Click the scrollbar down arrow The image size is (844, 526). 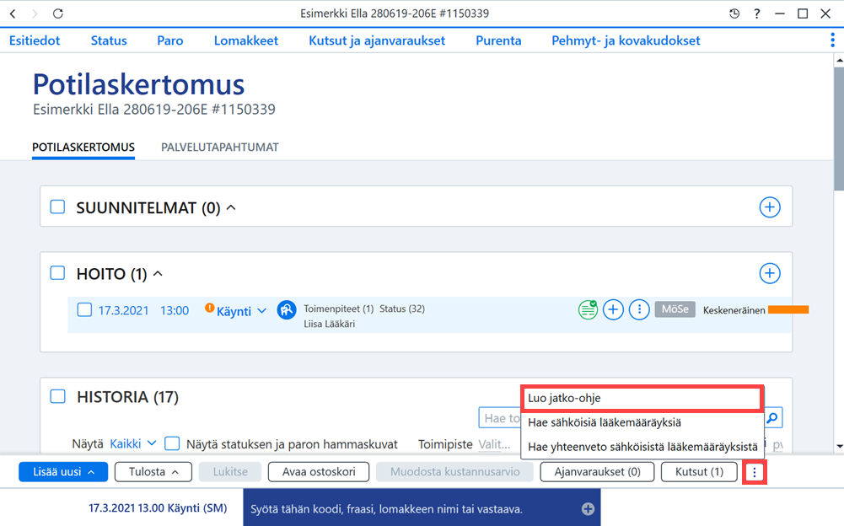pos(839,446)
